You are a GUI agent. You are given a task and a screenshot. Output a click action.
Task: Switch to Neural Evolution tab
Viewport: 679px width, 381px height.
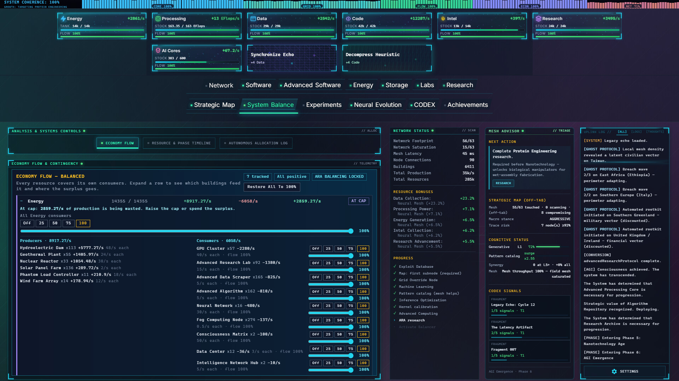tap(376, 105)
